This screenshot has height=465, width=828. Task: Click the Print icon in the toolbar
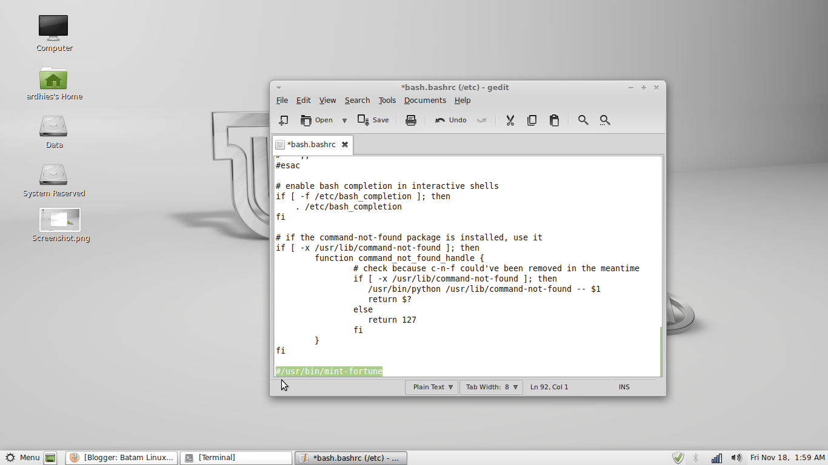point(411,120)
